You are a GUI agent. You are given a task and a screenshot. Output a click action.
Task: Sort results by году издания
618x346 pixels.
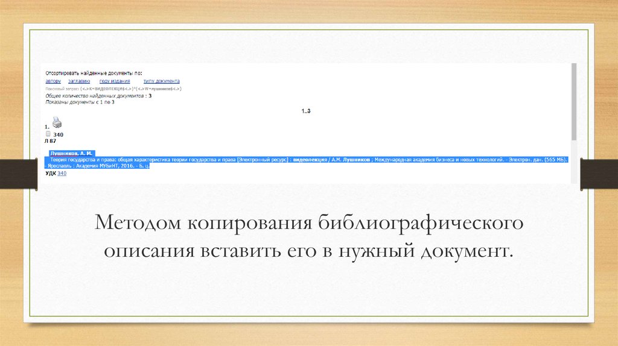coord(113,81)
